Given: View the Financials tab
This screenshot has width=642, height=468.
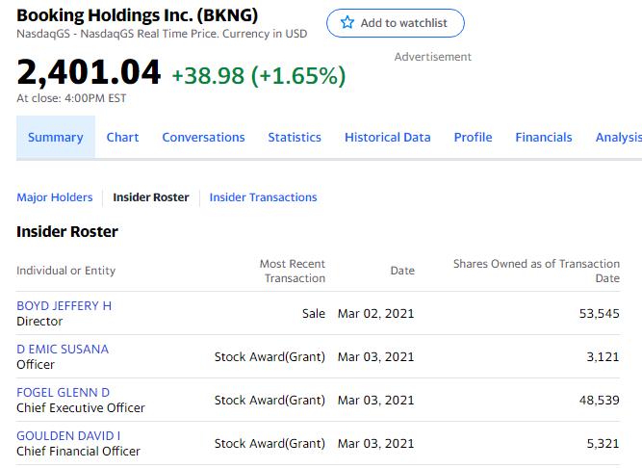Looking at the screenshot, I should point(543,137).
